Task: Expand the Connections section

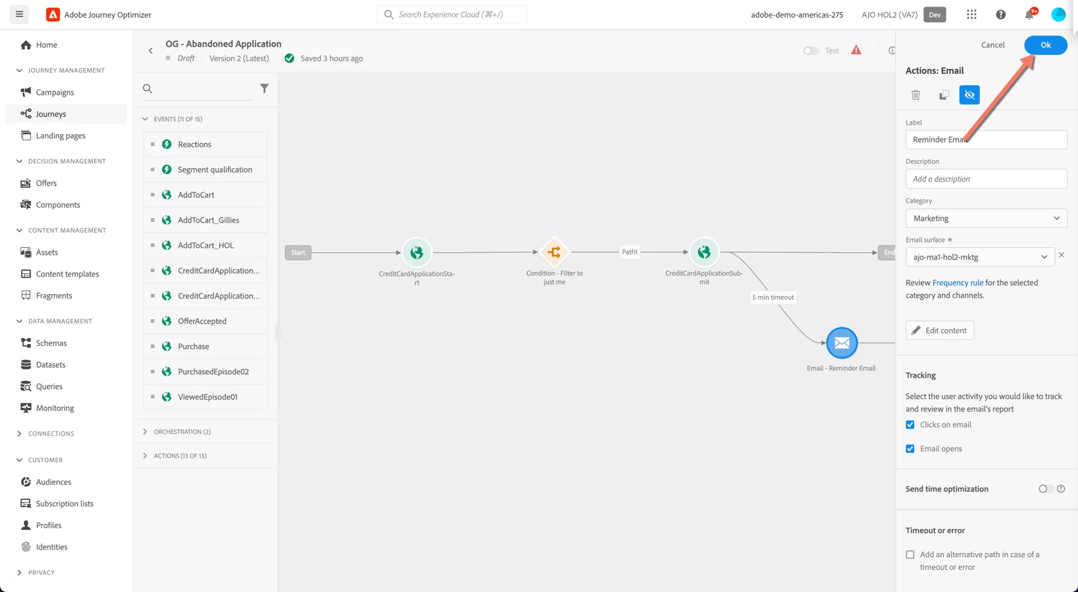Action: click(19, 434)
